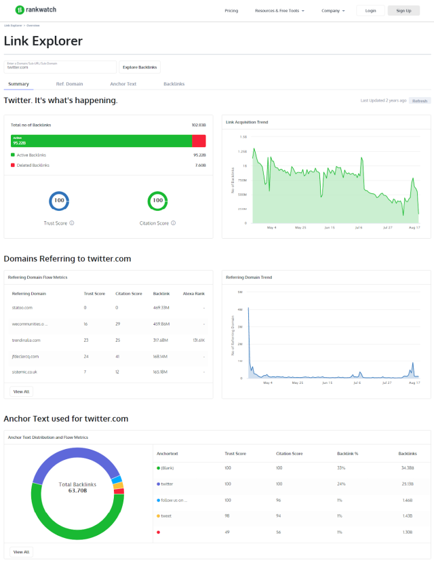
Task: Expand Company dropdown menu
Action: [x=333, y=11]
